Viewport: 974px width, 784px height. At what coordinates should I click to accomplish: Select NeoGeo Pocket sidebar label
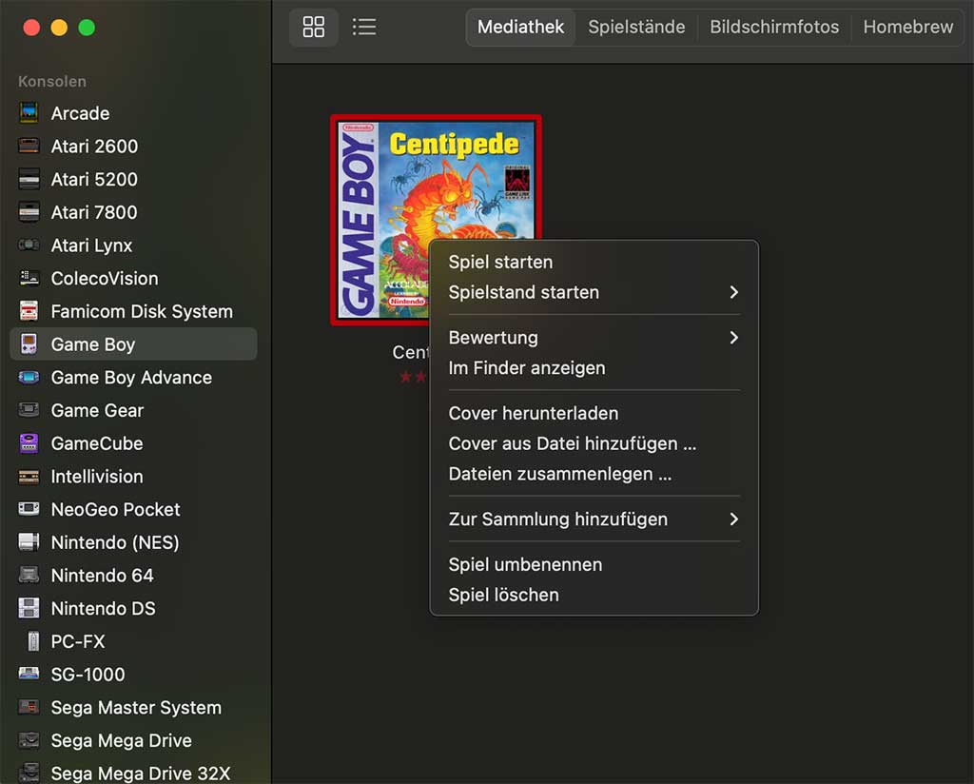(115, 509)
